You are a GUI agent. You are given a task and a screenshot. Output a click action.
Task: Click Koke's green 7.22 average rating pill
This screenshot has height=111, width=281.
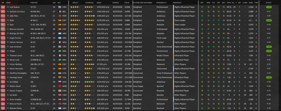tap(269, 20)
